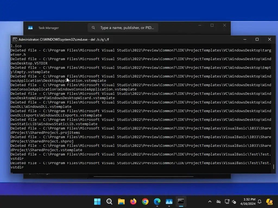Click the 'l.ico' text at top of output
278x208 pixels.
(x=16, y=46)
